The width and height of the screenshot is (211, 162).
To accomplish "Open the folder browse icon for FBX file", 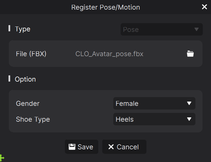I will pyautogui.click(x=190, y=54).
